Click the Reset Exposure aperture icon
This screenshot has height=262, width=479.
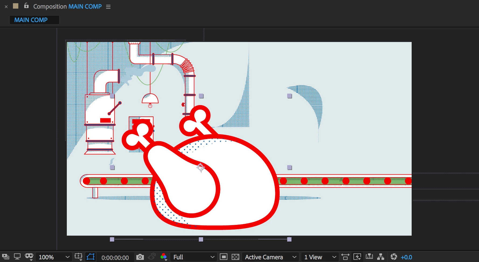coord(394,257)
